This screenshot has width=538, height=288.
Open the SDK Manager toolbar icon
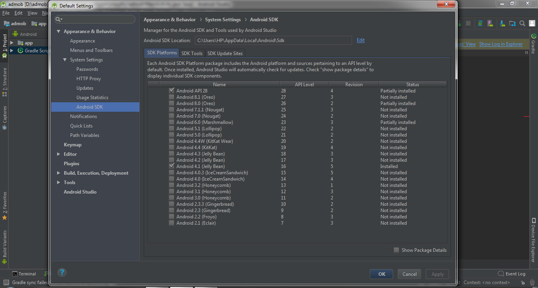502,23
